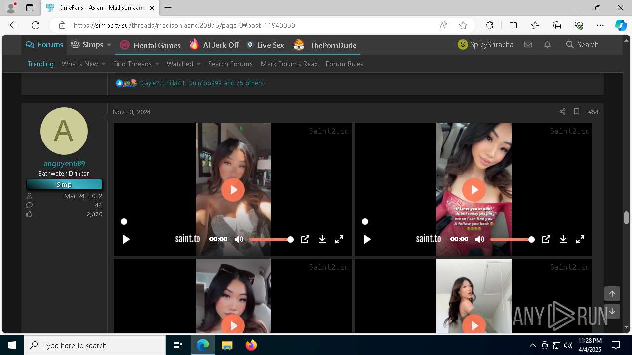Expand the Find Threads dropdown arrow

pos(157,64)
